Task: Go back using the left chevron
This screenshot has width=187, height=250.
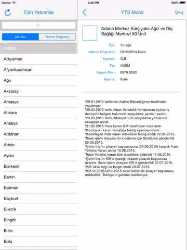Action: (x=84, y=12)
